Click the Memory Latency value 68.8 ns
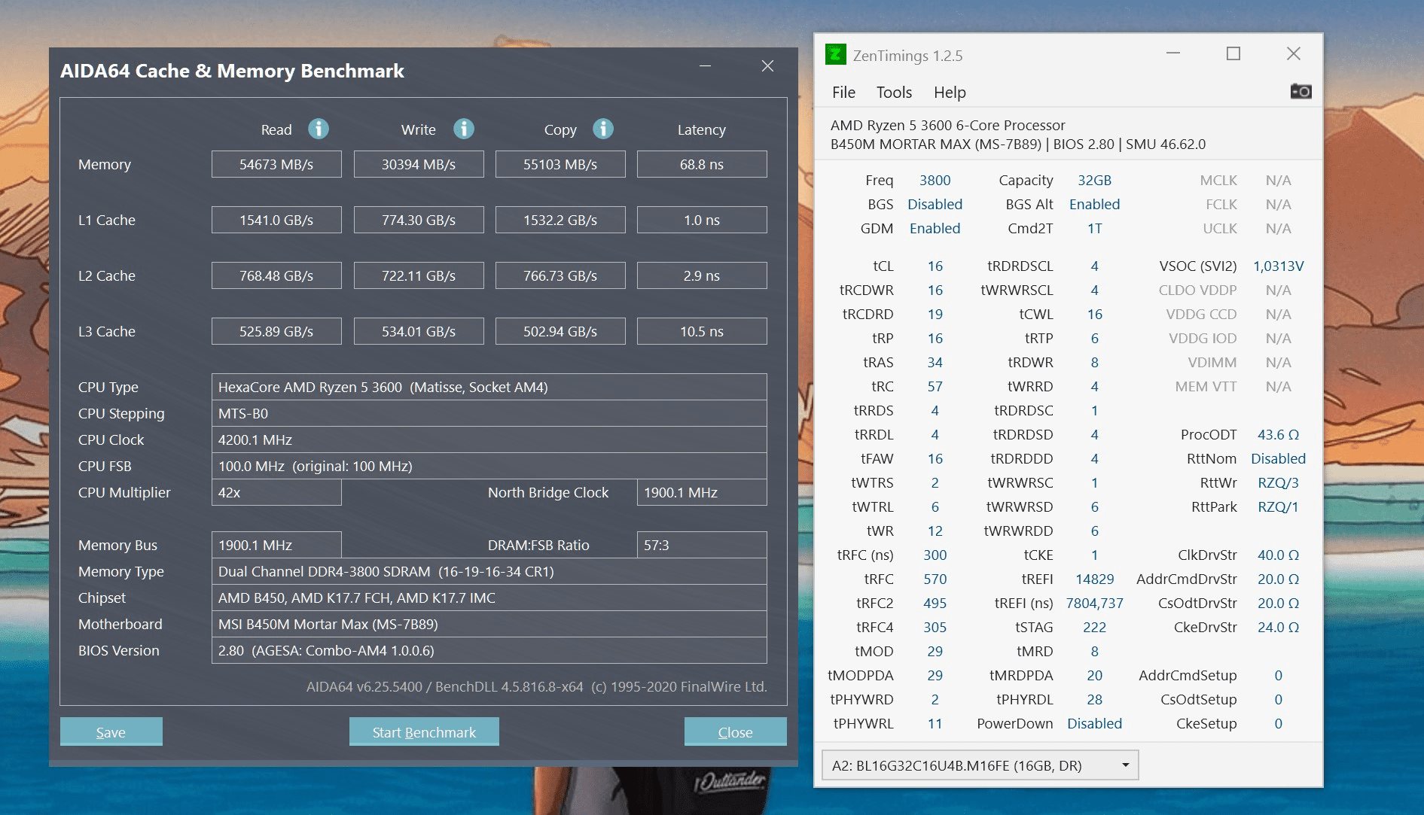Image resolution: width=1424 pixels, height=815 pixels. [x=702, y=164]
